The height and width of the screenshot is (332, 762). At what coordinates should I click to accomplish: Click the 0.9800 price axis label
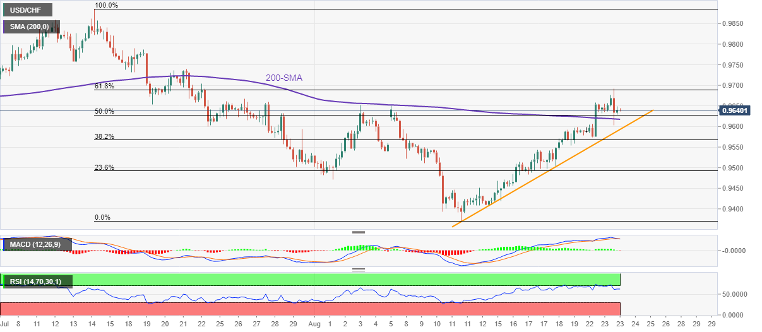click(x=733, y=45)
